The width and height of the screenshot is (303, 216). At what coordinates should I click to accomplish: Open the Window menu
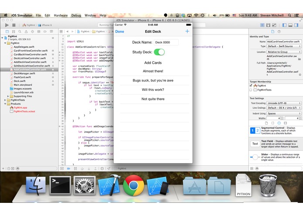90,15
